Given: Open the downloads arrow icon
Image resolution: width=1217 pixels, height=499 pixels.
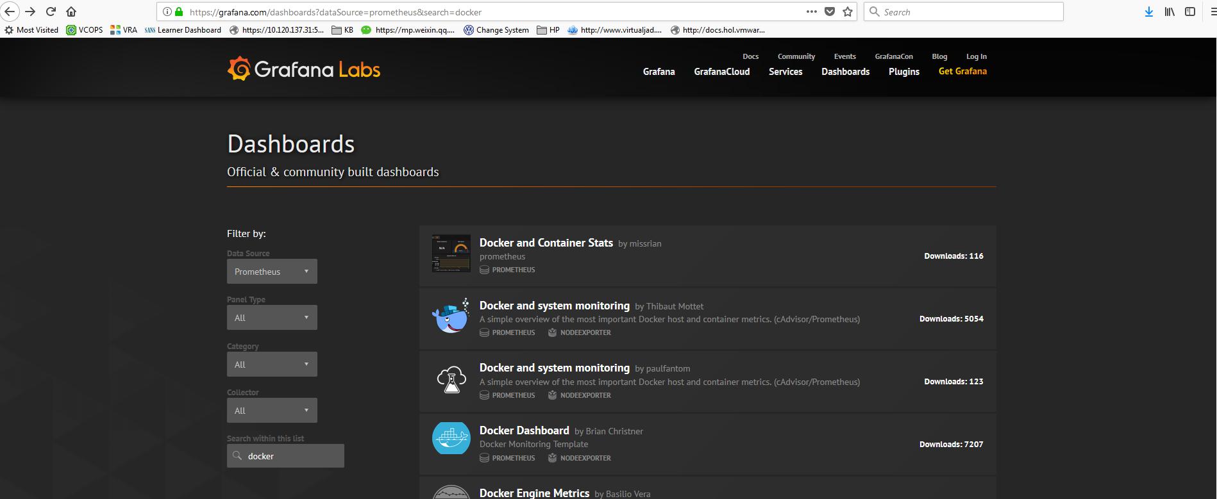Looking at the screenshot, I should pos(1149,12).
